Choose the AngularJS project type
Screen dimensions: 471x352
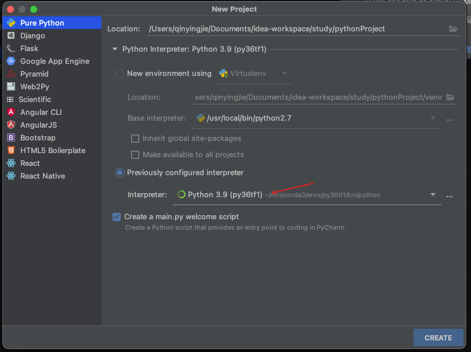click(x=52, y=125)
